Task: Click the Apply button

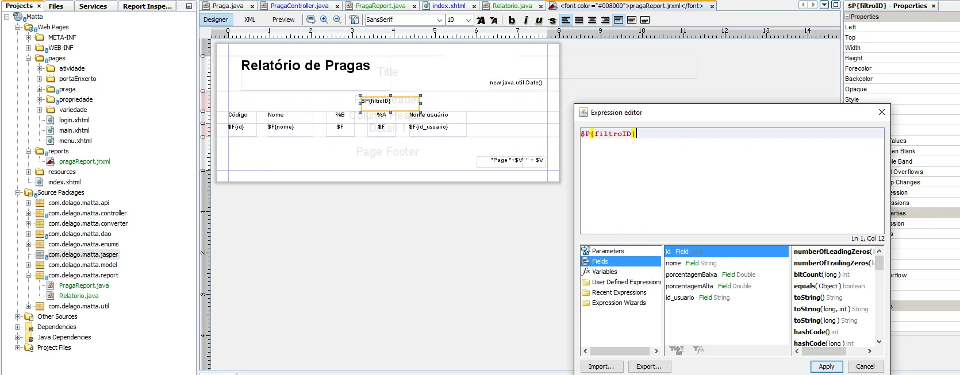Action: tap(826, 366)
